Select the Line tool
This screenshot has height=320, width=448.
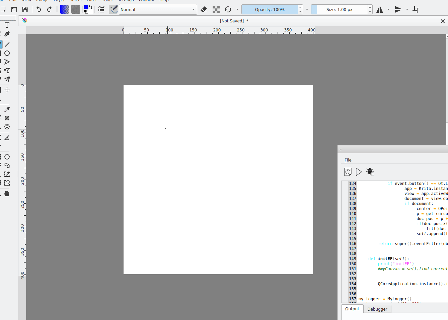point(7,44)
